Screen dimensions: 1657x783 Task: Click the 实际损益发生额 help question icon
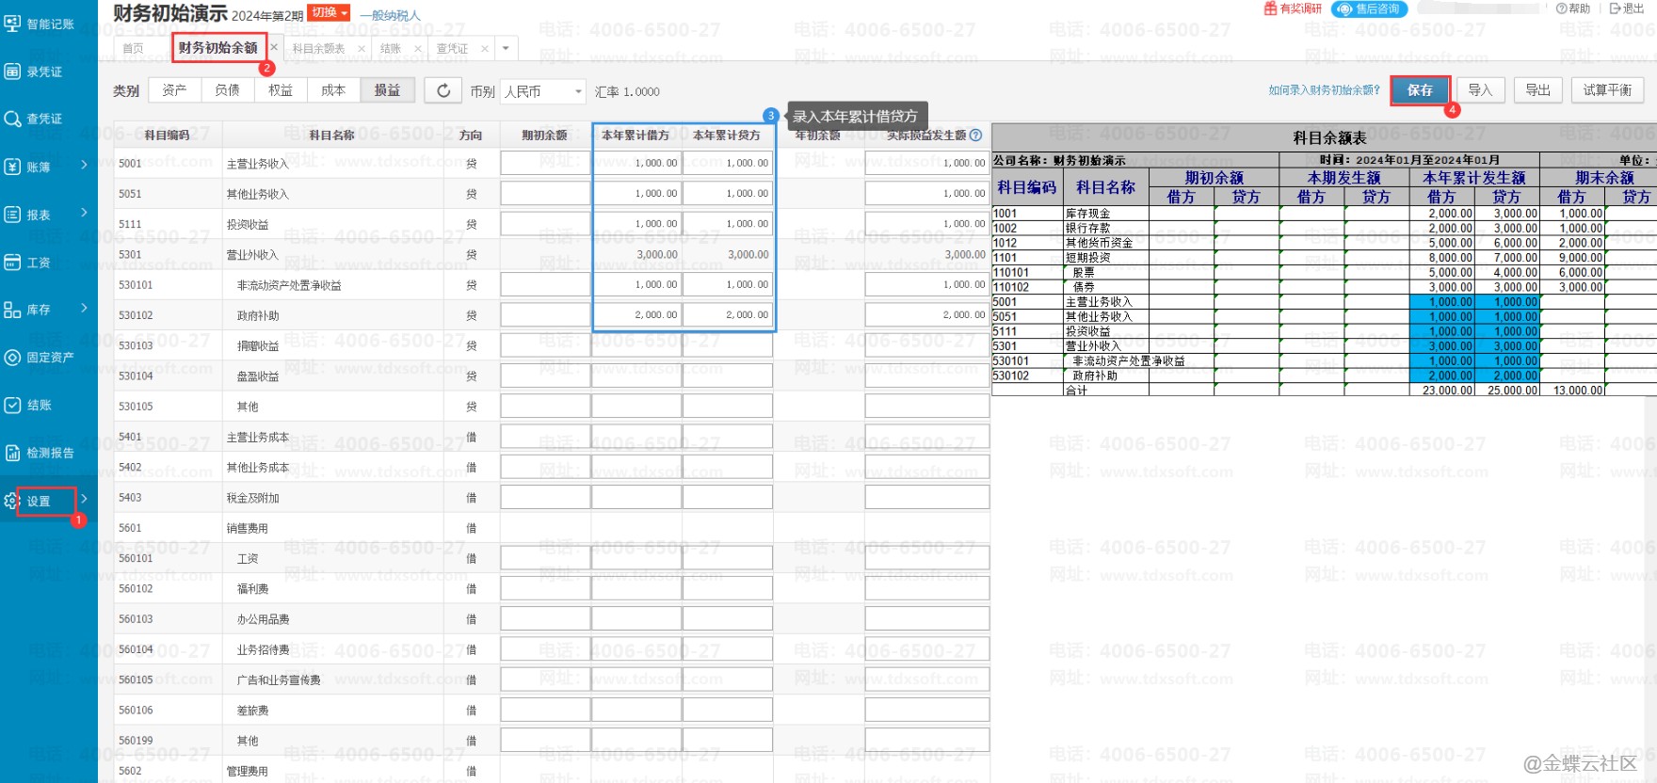[975, 135]
